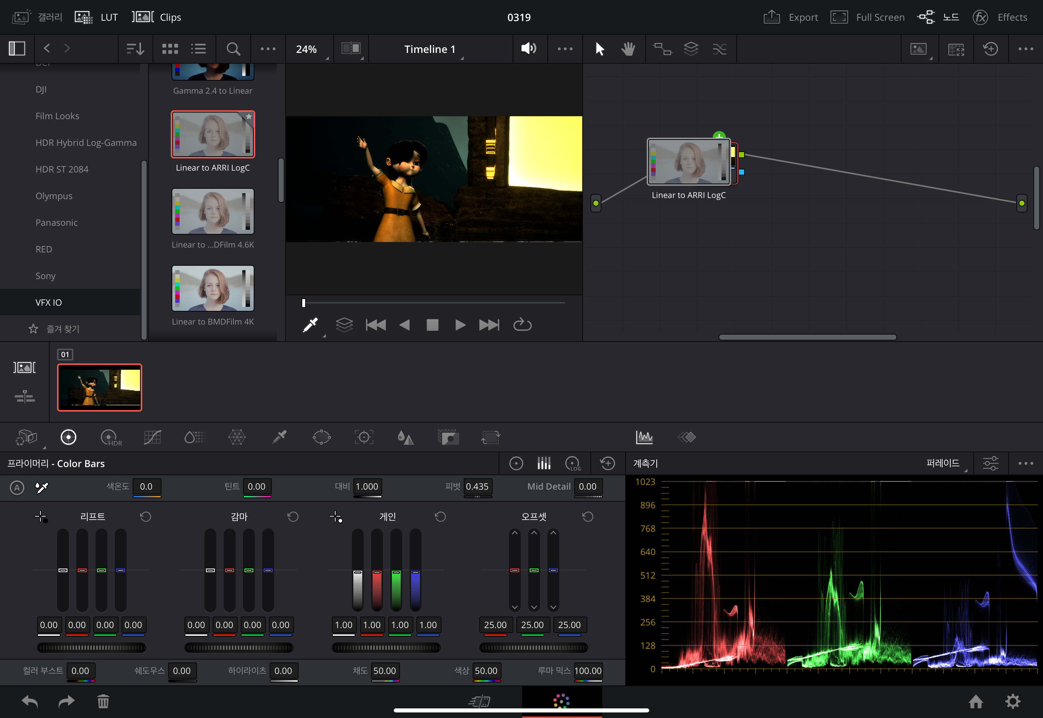Open the Effects panel button
Viewport: 1043px width, 718px height.
(x=1000, y=17)
